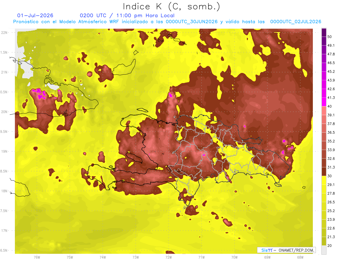Click the "71W" longitude label

pos(201,257)
